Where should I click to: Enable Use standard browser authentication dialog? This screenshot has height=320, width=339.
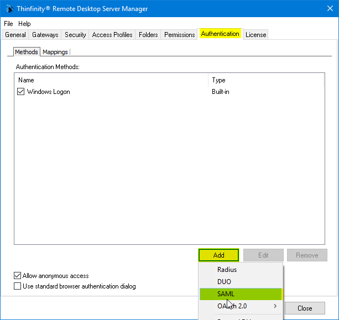[x=18, y=286]
